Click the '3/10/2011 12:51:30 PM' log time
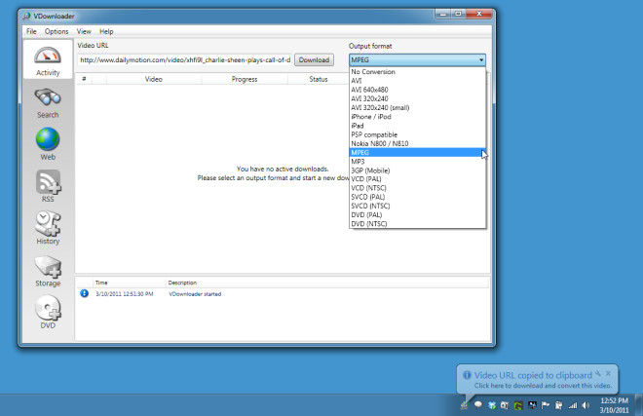The height and width of the screenshot is (416, 643). [x=125, y=294]
